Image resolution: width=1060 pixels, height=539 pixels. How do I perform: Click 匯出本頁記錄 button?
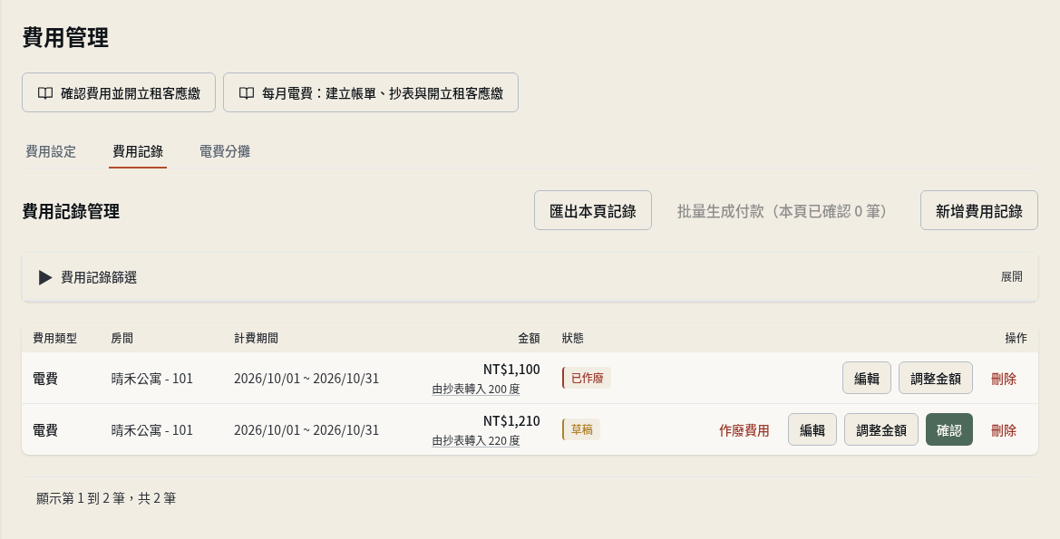click(x=593, y=211)
